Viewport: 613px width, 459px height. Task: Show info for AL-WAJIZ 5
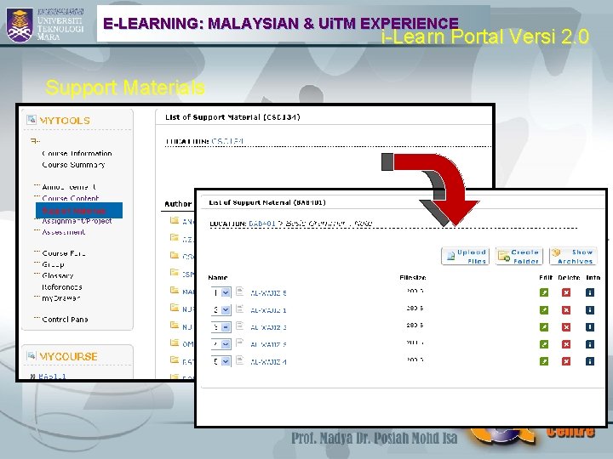[x=590, y=292]
